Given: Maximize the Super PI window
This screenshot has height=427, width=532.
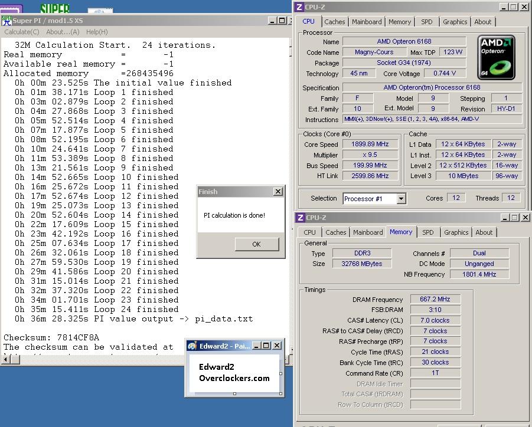Looking at the screenshot, I should tap(282, 21).
